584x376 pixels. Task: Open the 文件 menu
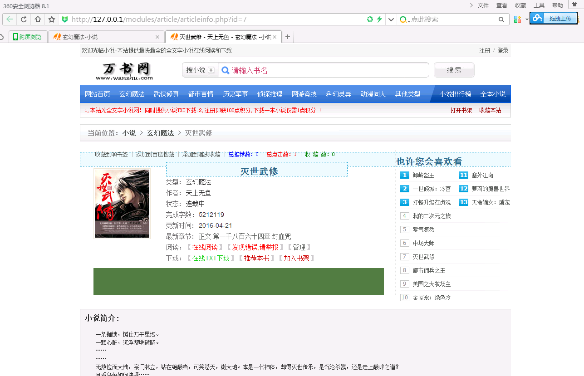[x=483, y=5]
